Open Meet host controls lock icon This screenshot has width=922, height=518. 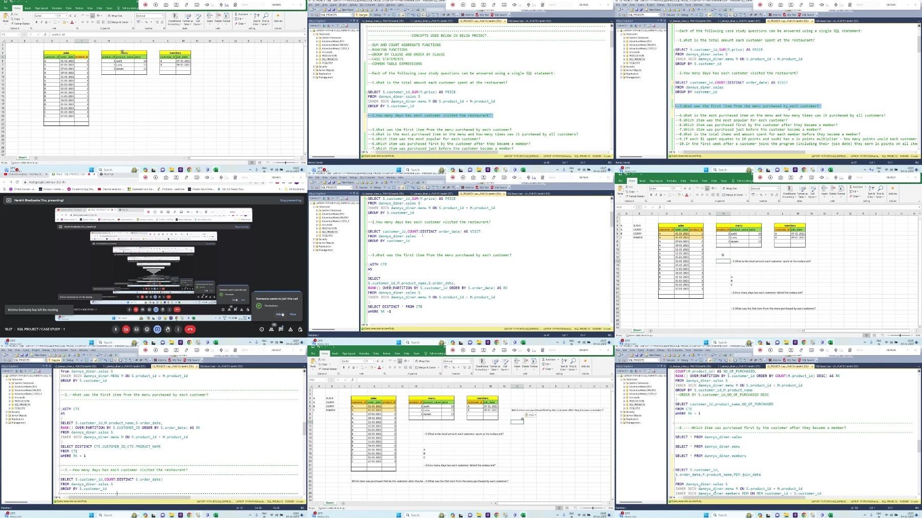point(300,329)
